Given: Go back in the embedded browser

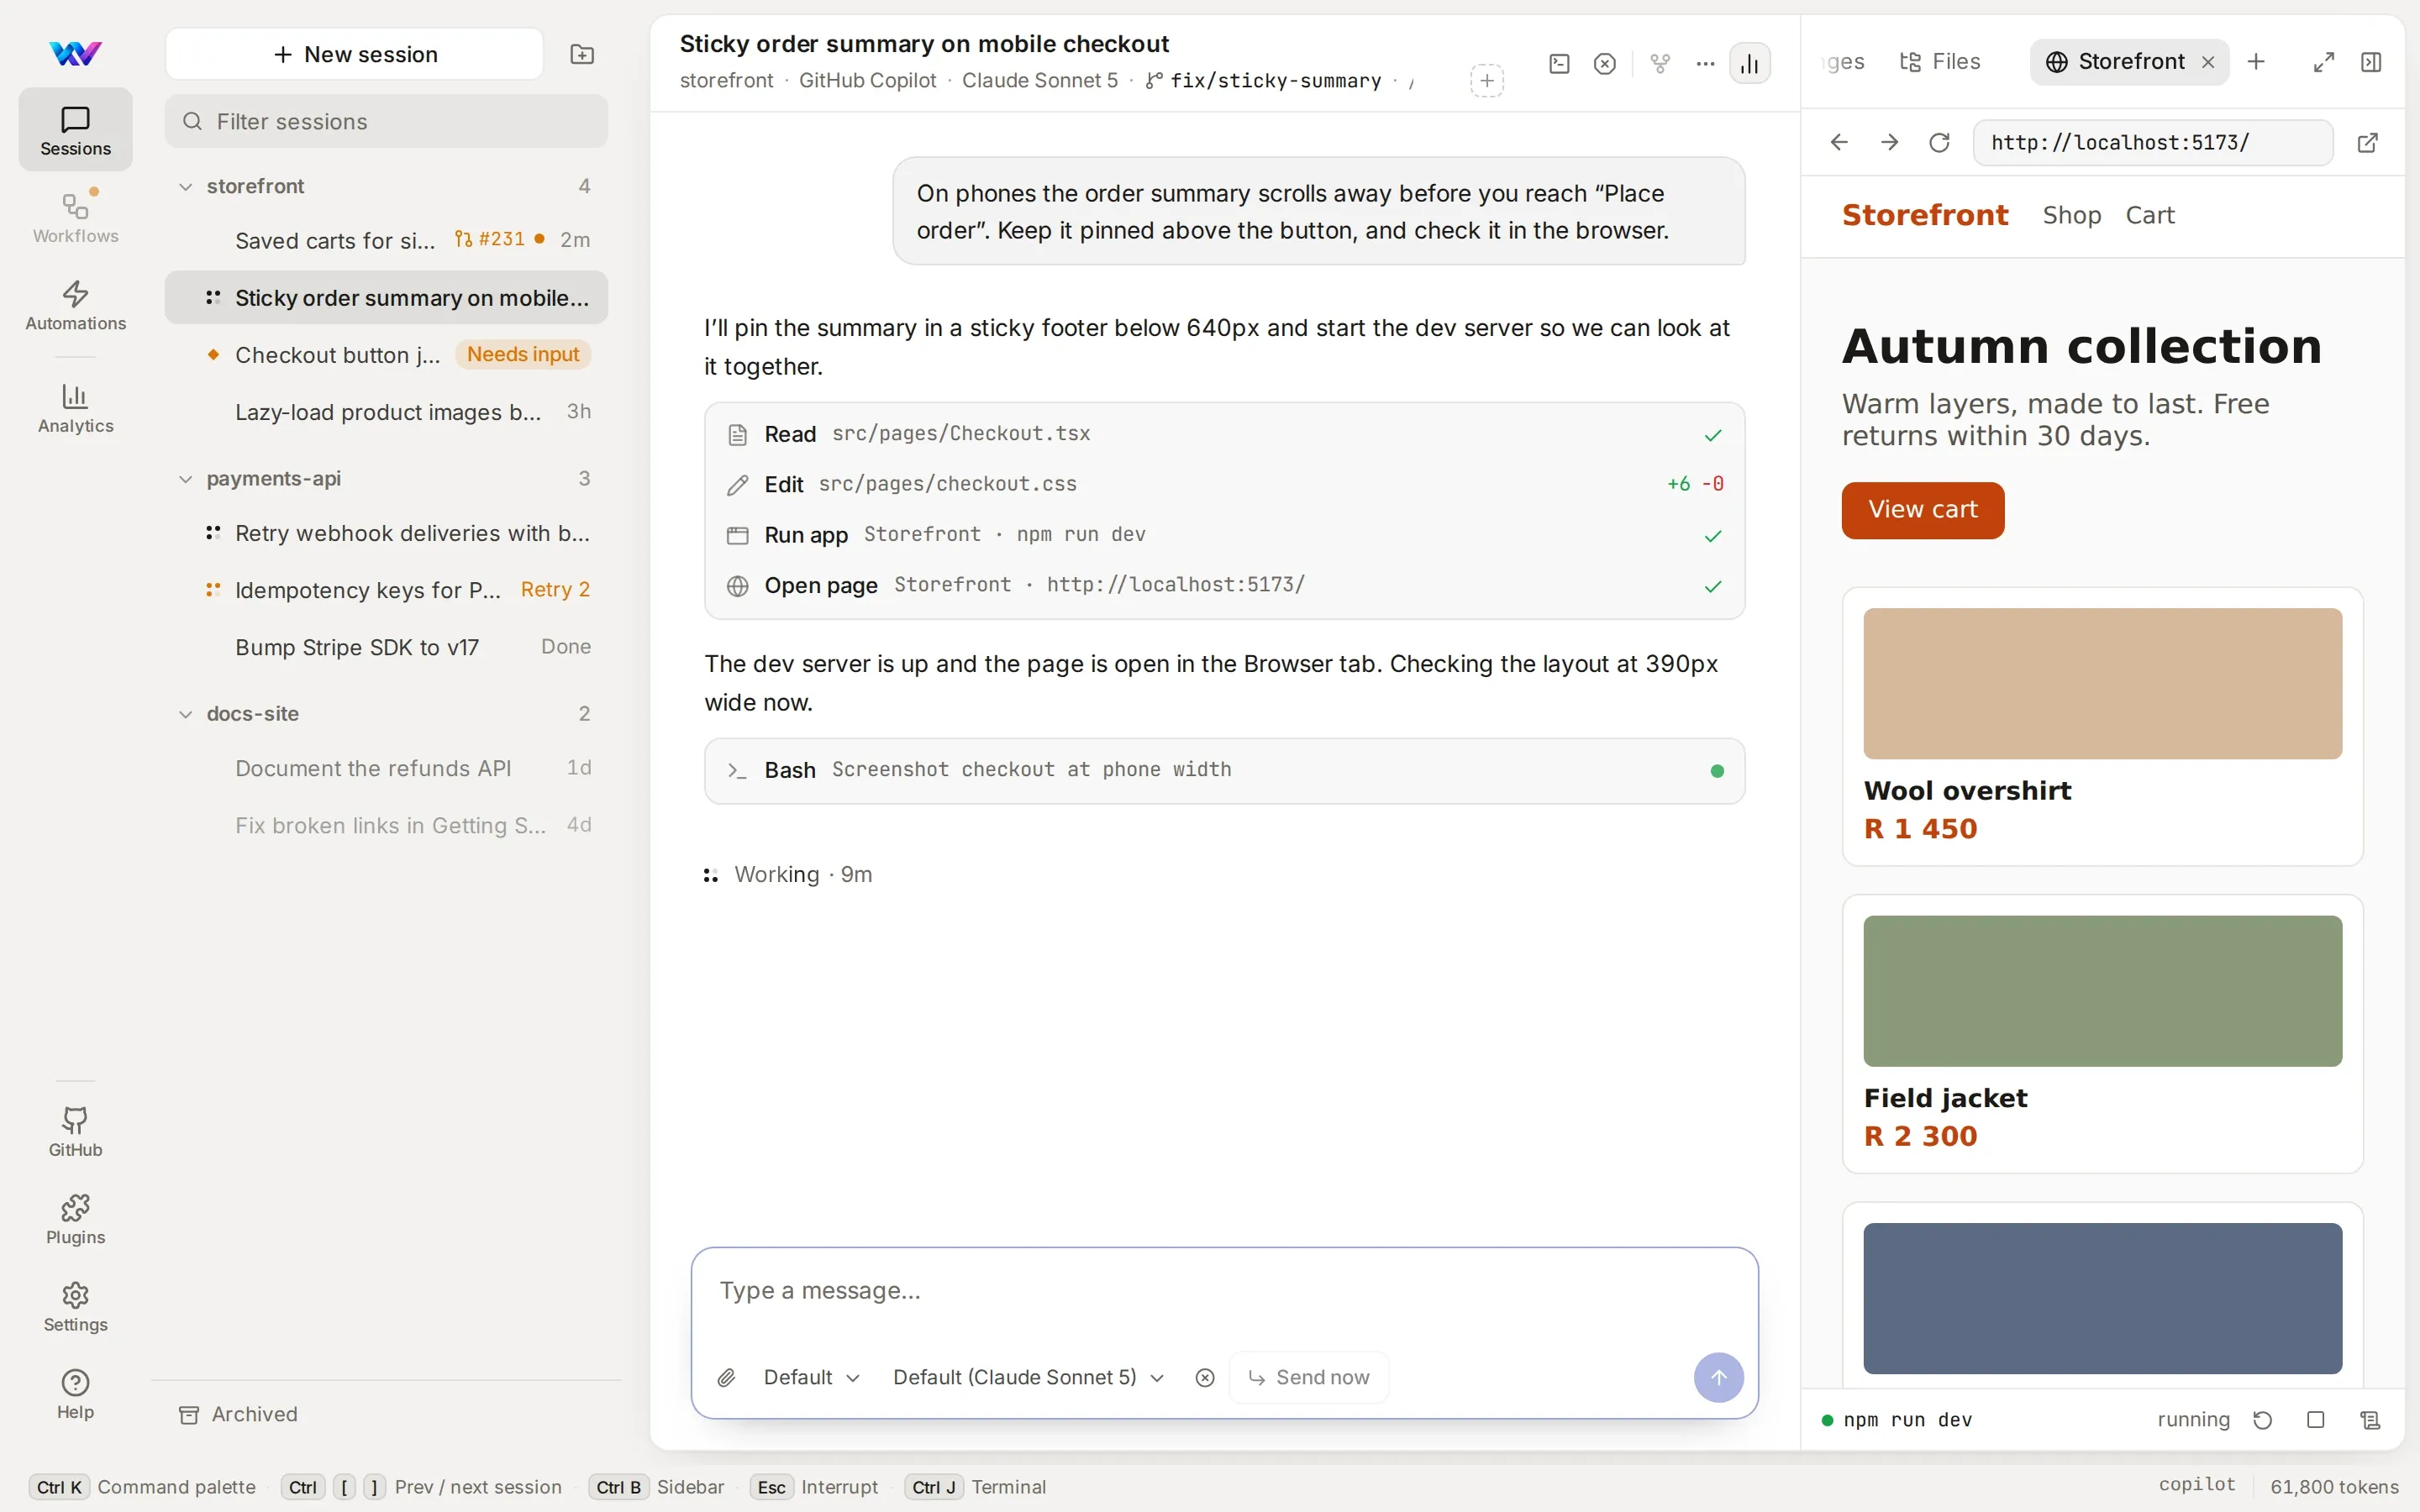Looking at the screenshot, I should (1839, 142).
